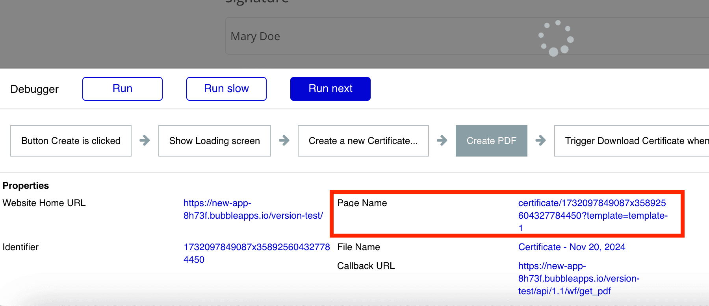This screenshot has width=709, height=306.
Task: Click the Page Name certificate value
Action: click(x=592, y=215)
